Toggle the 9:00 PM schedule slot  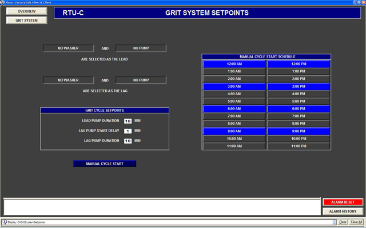(299, 131)
